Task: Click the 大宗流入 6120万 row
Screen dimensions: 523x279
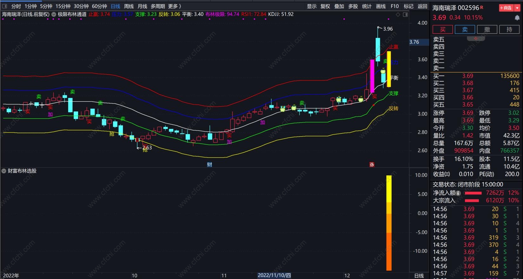Action: click(476, 201)
